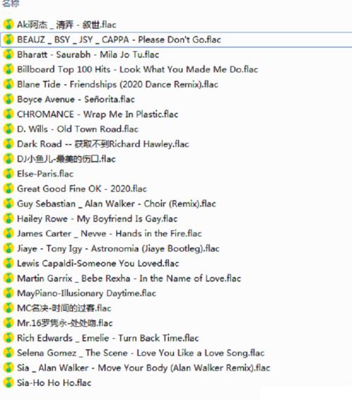
Task: Click the music icon beside Boyce Avenue - Señorita.flac
Action: pyautogui.click(x=8, y=99)
